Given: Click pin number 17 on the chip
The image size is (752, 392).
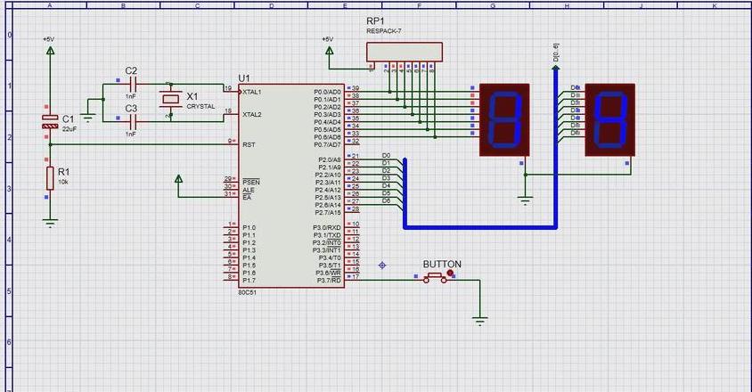Looking at the screenshot, I should [x=356, y=277].
